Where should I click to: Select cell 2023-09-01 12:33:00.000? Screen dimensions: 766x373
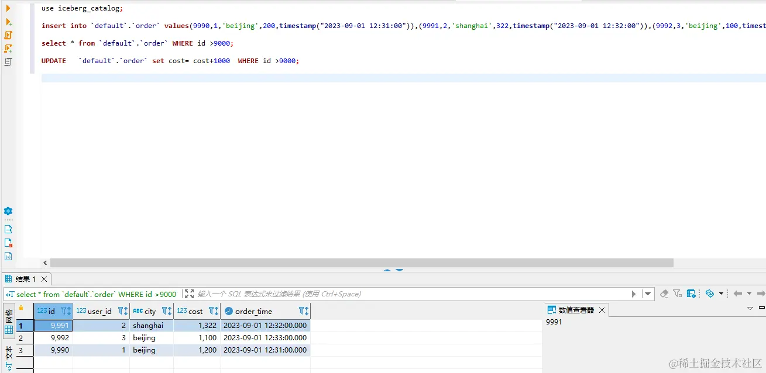[x=265, y=337]
